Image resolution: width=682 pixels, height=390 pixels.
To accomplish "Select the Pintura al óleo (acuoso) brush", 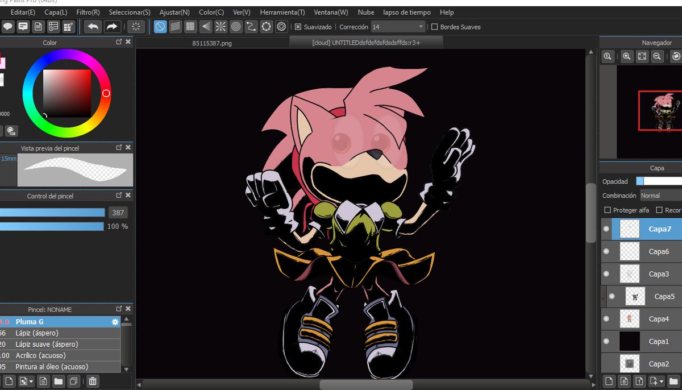I will [60, 367].
